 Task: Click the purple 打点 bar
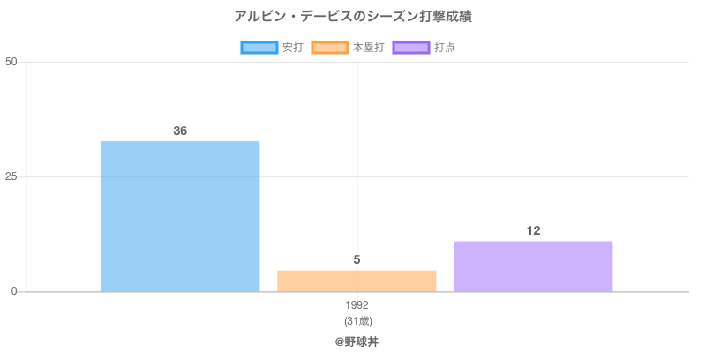pos(533,266)
